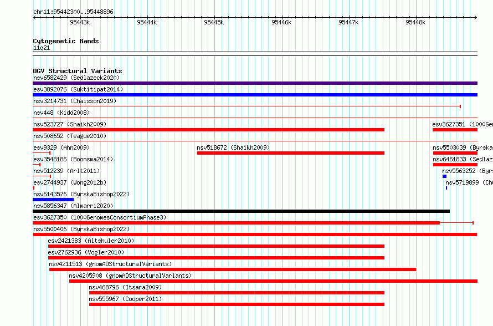Open nsv3214731 (Chaisson2019) variant
The width and height of the screenshot is (493, 326).
tap(75, 101)
